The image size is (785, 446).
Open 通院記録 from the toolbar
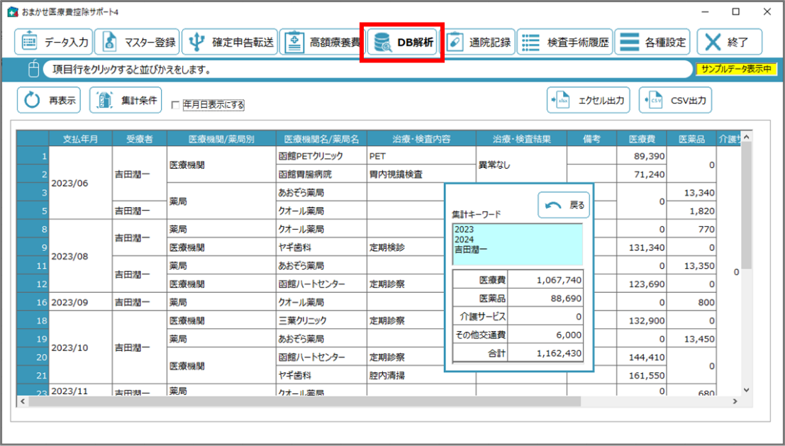click(x=479, y=42)
